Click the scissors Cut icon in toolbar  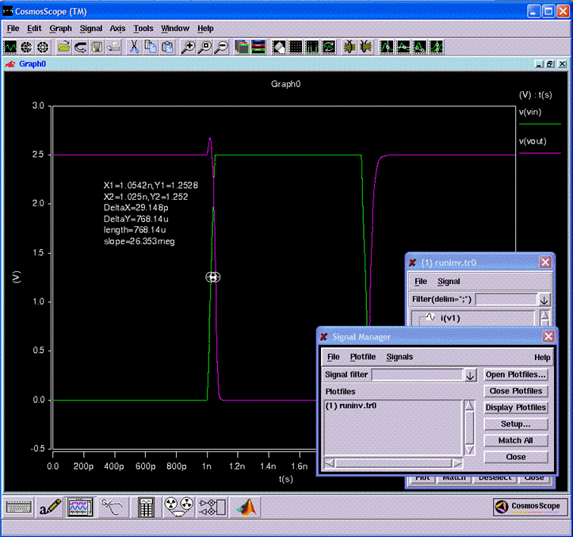click(135, 47)
